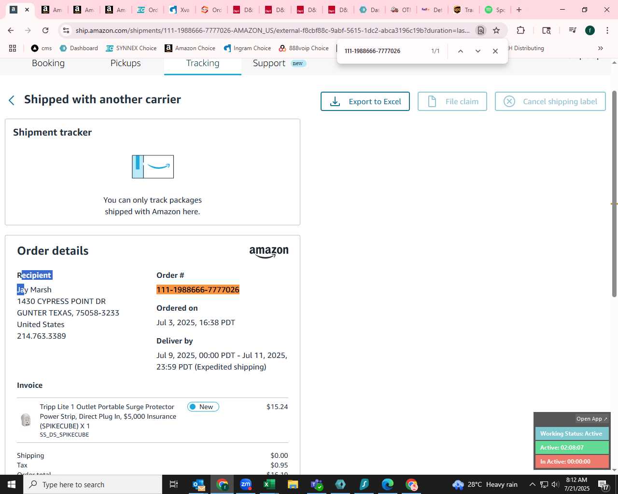Open the apps grid in bookmarks bar
This screenshot has width=618, height=494.
(x=13, y=48)
